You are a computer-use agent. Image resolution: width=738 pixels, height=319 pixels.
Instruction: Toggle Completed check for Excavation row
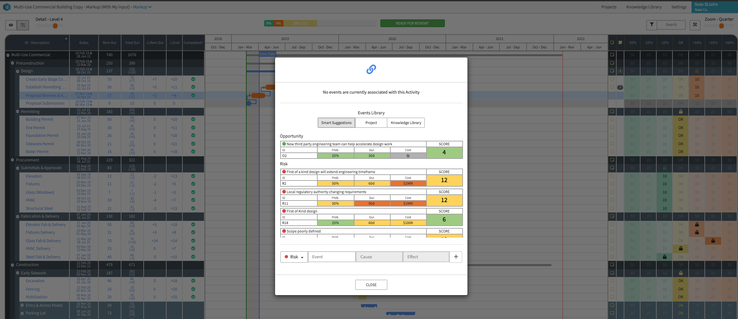pyautogui.click(x=193, y=281)
